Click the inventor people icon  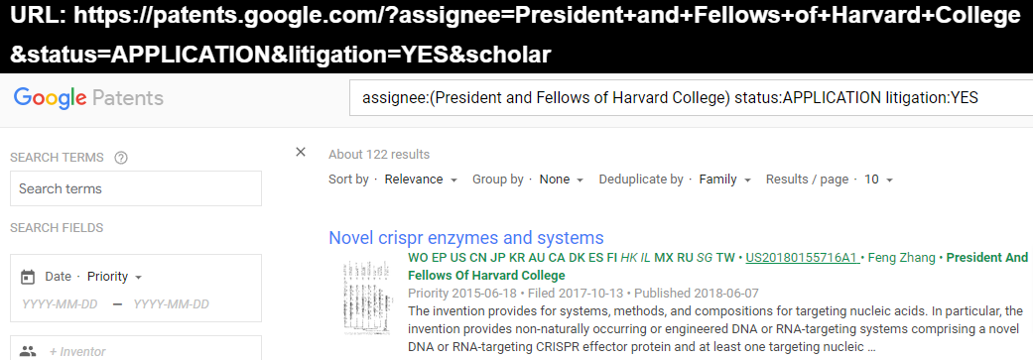point(28,351)
